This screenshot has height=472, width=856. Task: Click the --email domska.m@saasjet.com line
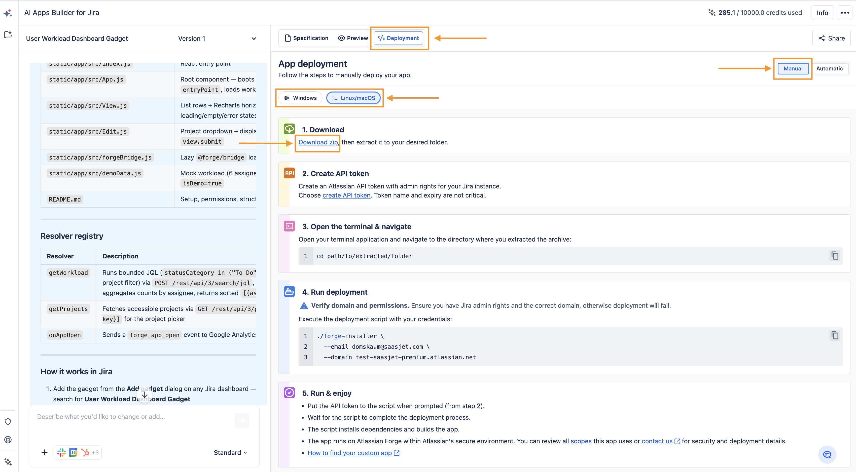coord(376,346)
